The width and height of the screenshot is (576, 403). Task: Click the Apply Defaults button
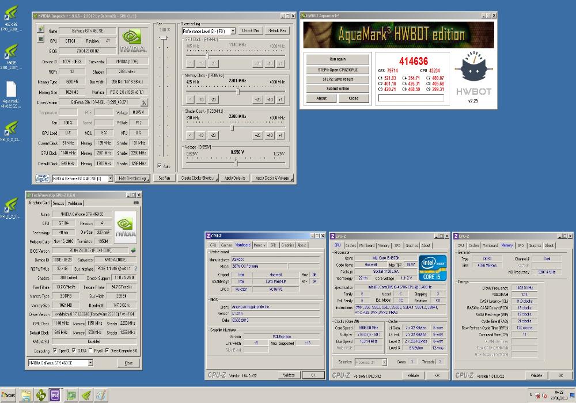tap(235, 178)
